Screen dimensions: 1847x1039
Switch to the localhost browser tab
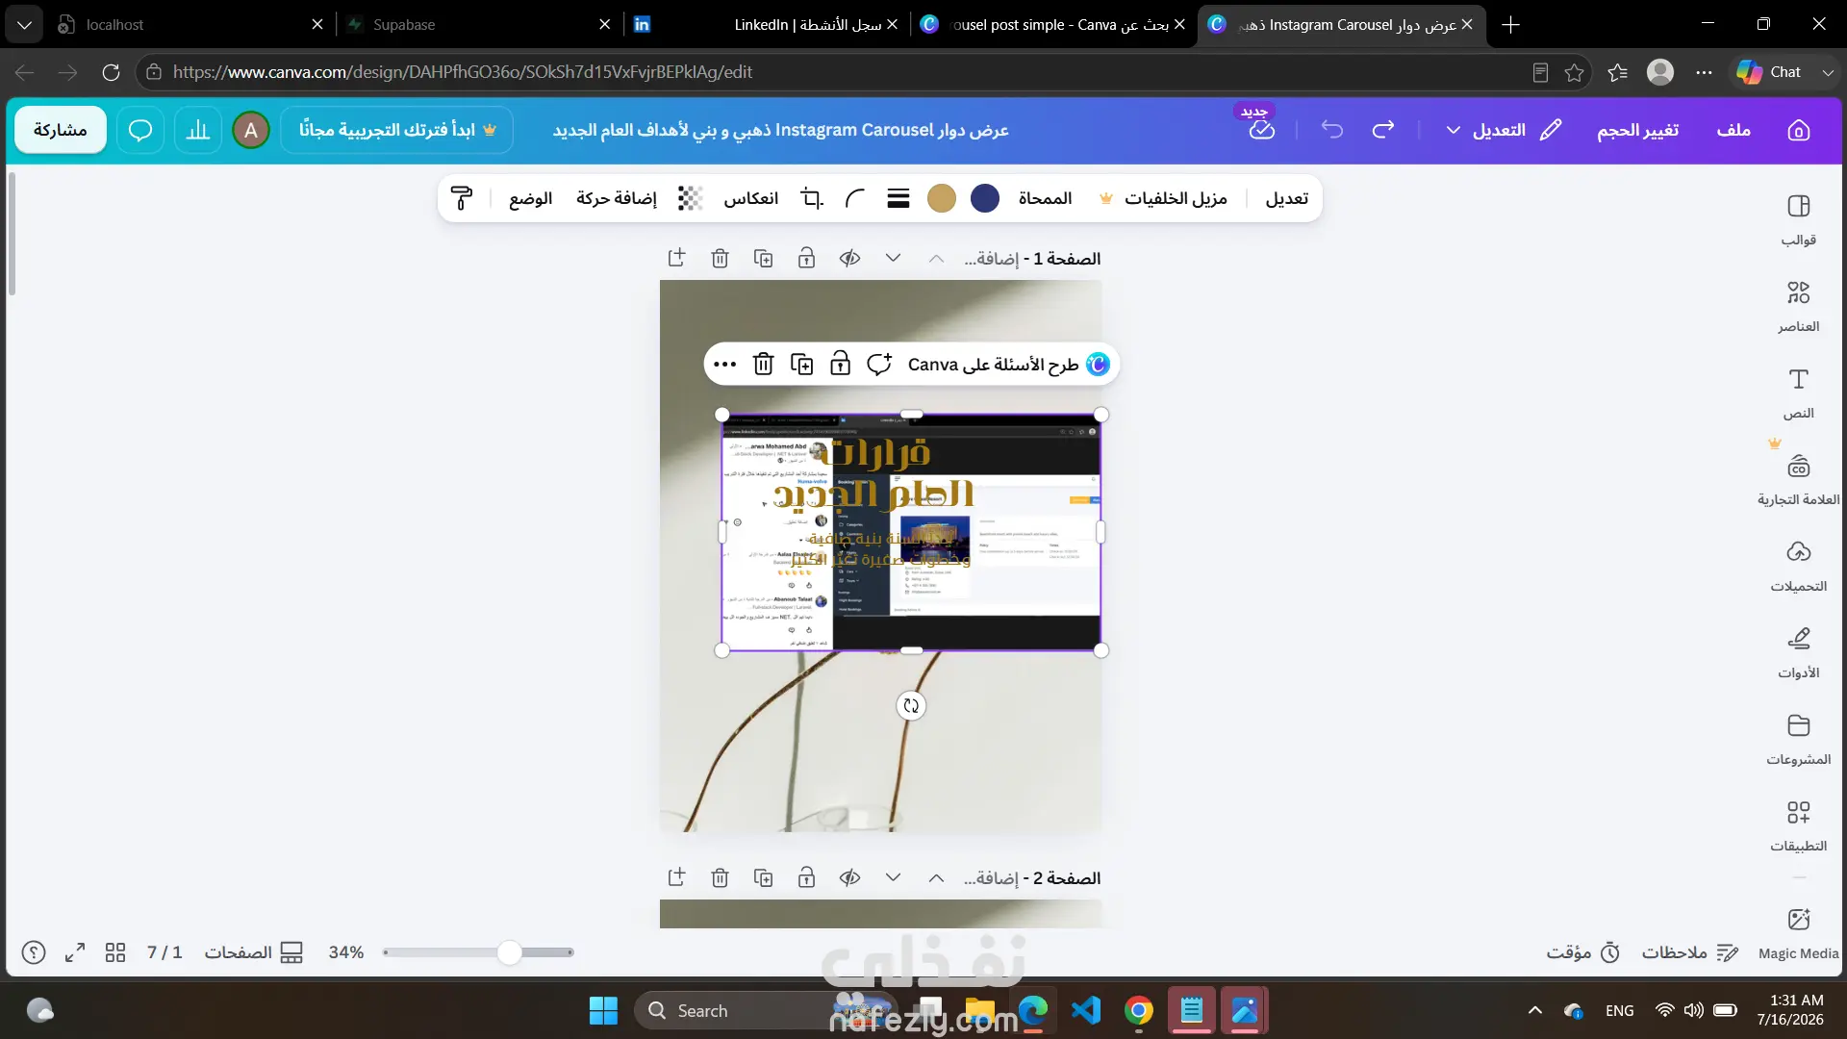[x=190, y=24]
